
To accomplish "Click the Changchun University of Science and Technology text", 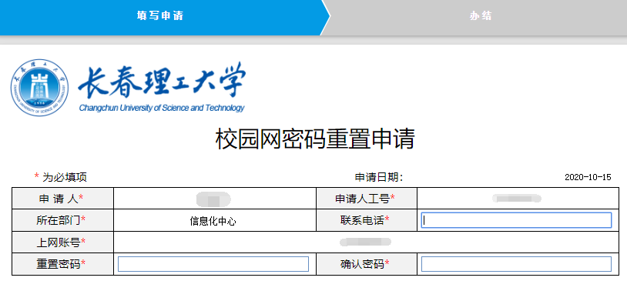I will point(162,108).
